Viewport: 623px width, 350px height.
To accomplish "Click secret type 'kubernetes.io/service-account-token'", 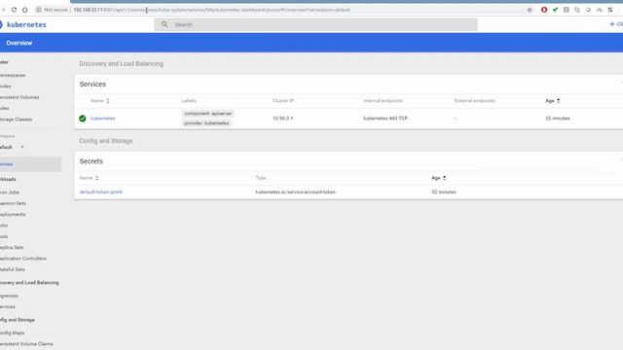I will click(x=296, y=192).
